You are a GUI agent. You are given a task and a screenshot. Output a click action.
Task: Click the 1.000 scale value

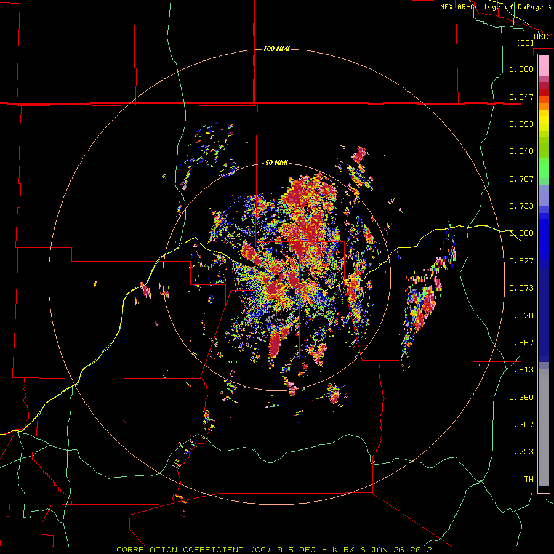[x=521, y=69]
